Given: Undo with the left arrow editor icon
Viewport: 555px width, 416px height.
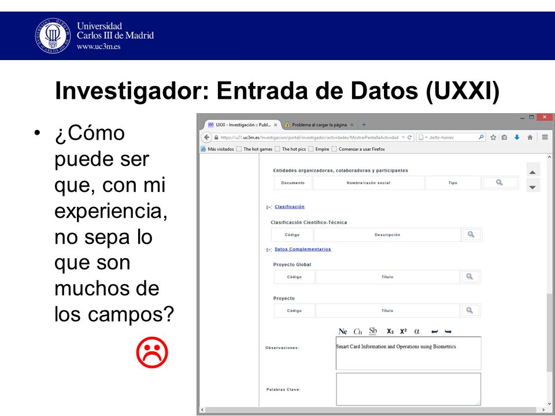Looking at the screenshot, I should (435, 332).
